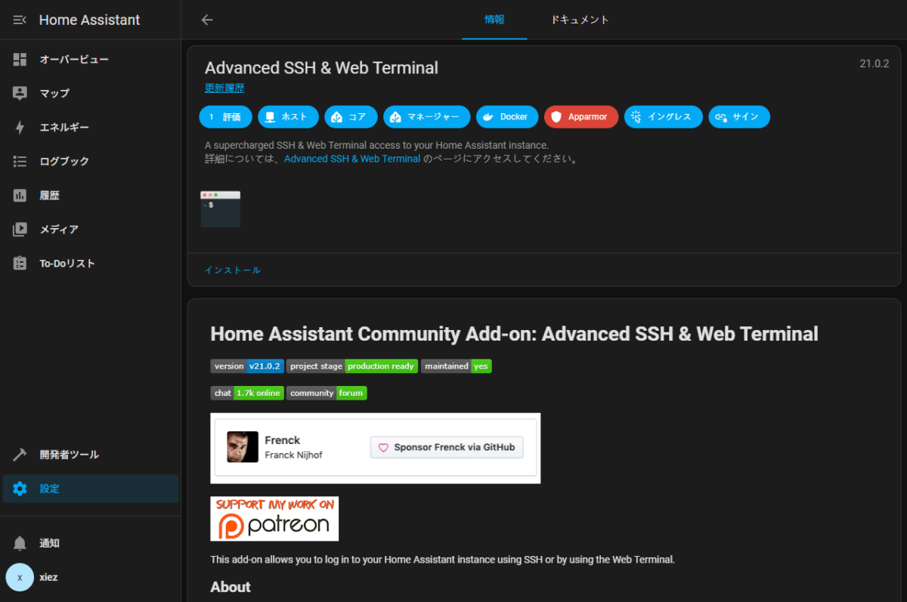This screenshot has width=907, height=602.
Task: Collapse the sidebar with the menu icon
Action: (x=20, y=20)
